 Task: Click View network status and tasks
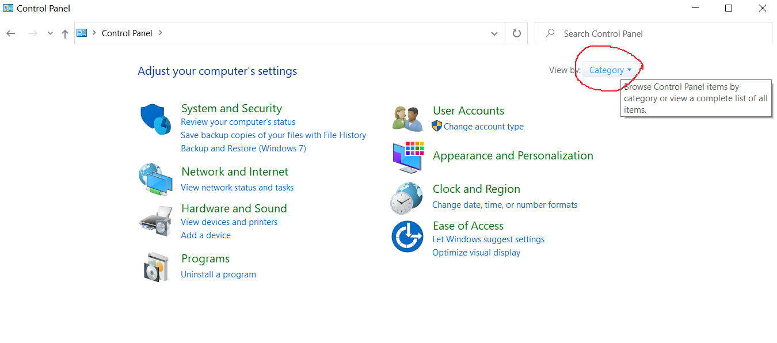[x=237, y=188]
